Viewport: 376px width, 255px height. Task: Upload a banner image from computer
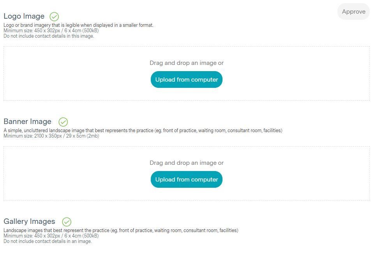click(187, 180)
